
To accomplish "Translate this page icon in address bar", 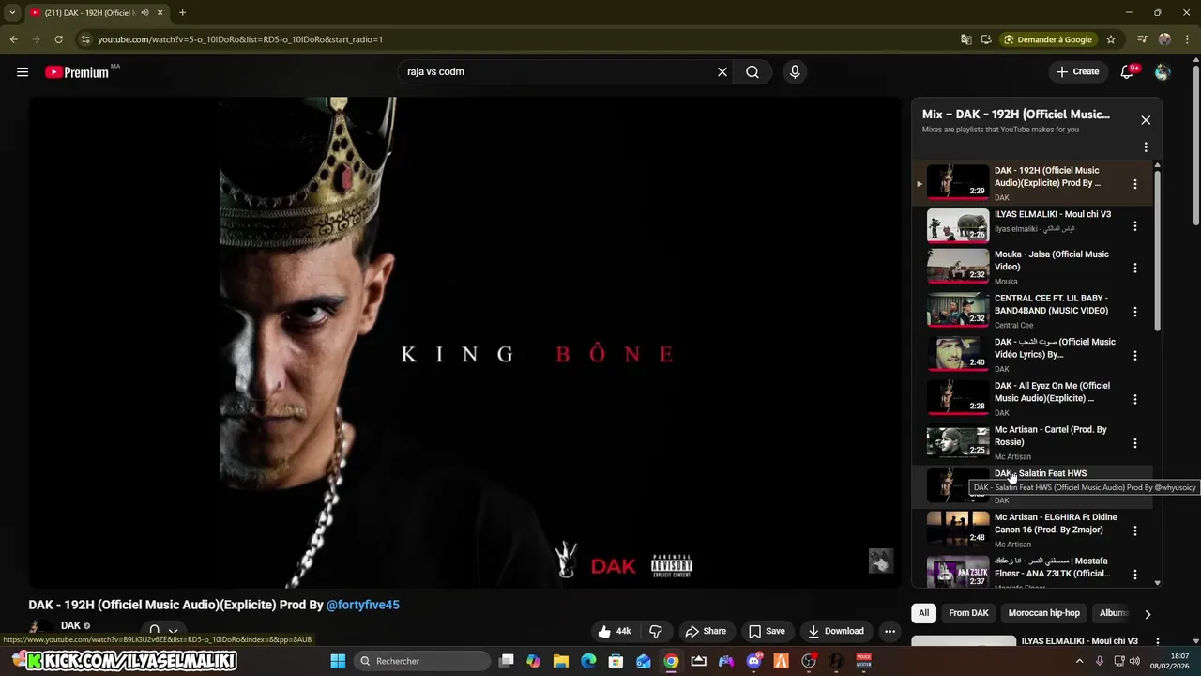I will [966, 39].
